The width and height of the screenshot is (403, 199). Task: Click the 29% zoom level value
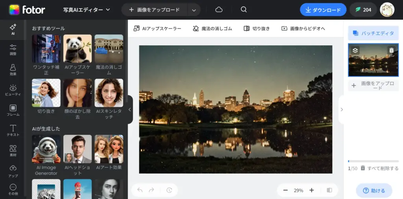point(298,190)
